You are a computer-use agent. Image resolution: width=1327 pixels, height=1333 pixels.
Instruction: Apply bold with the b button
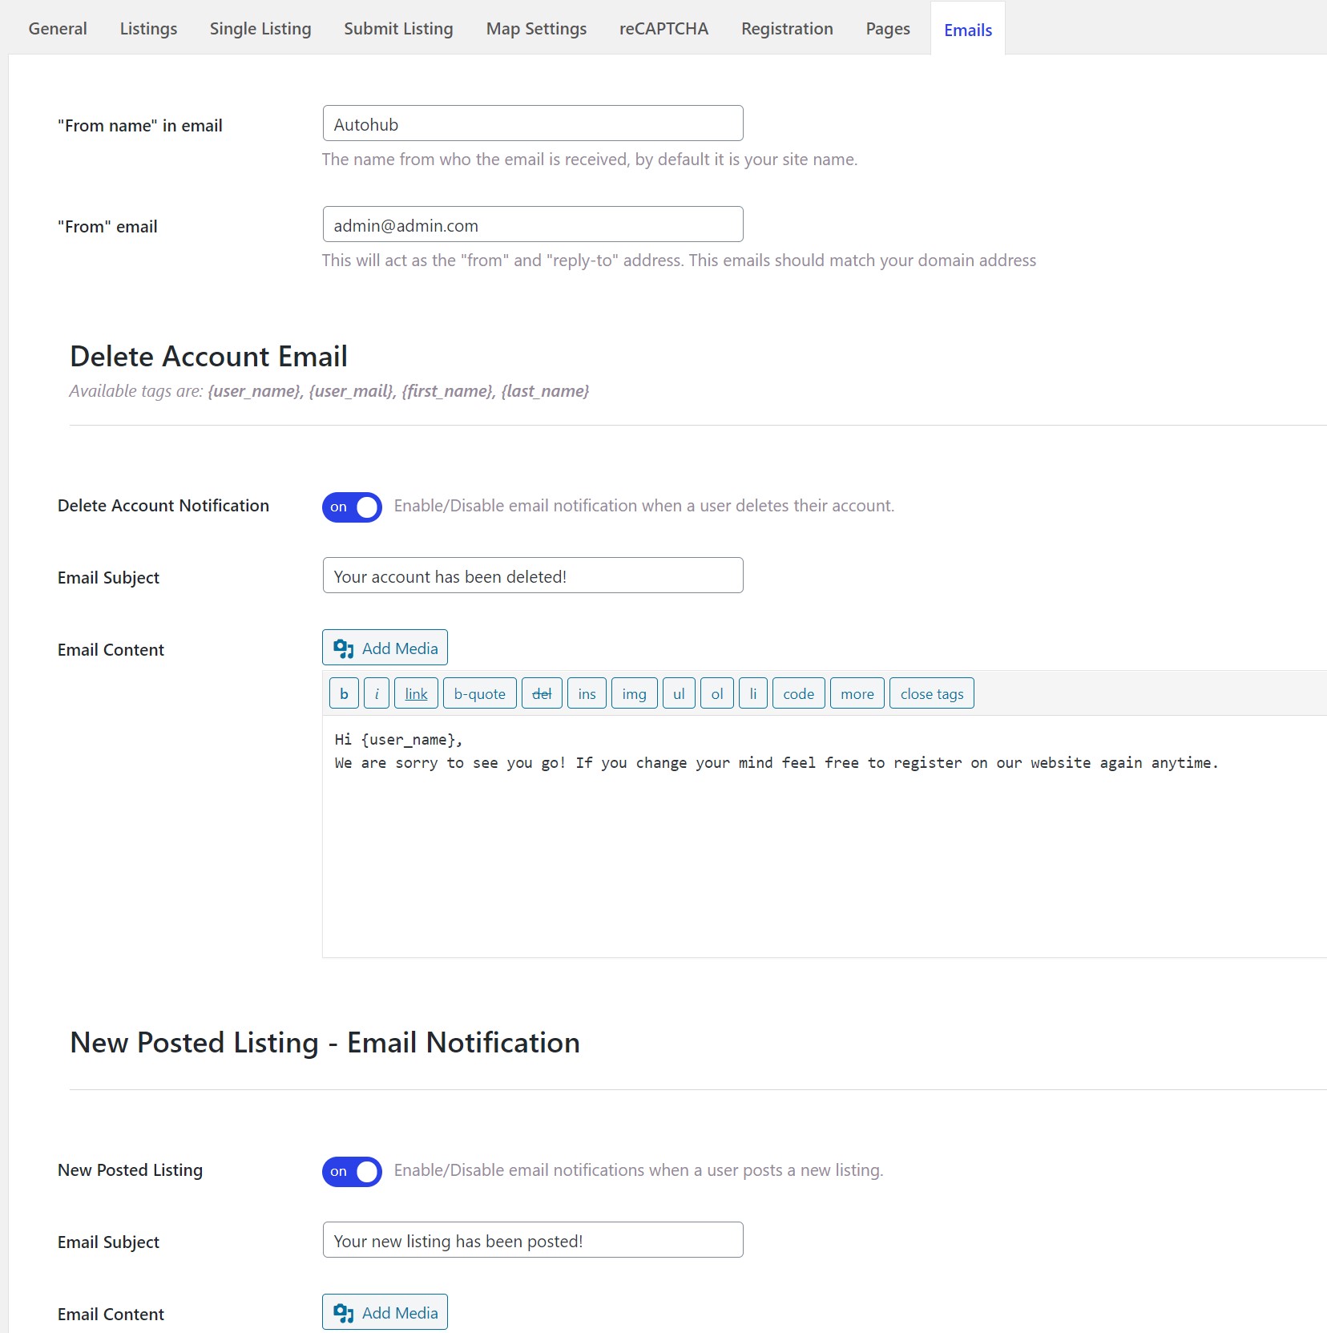(344, 693)
